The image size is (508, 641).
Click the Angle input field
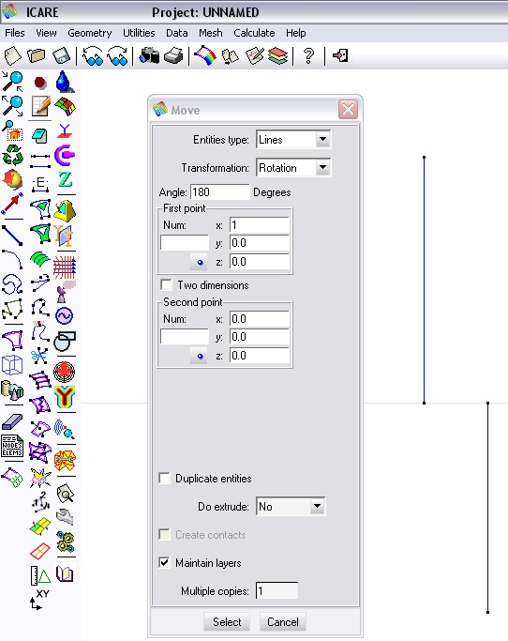coord(219,192)
